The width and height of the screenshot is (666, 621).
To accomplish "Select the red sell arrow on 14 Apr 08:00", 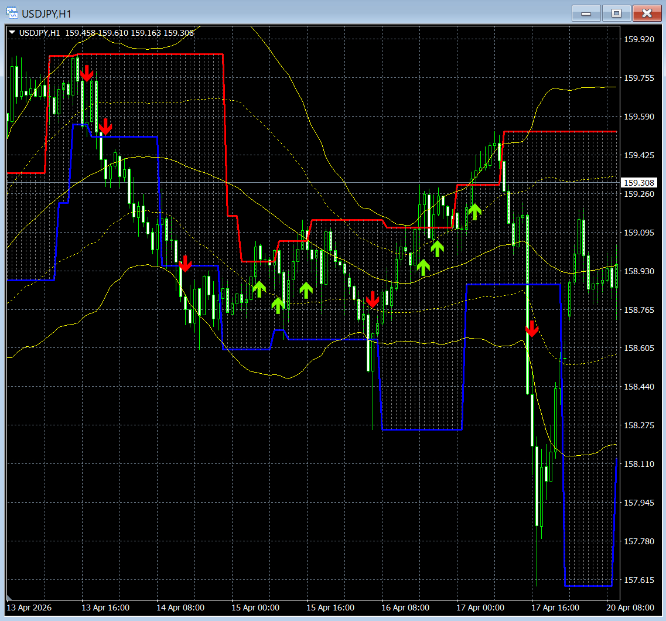I will pyautogui.click(x=185, y=264).
